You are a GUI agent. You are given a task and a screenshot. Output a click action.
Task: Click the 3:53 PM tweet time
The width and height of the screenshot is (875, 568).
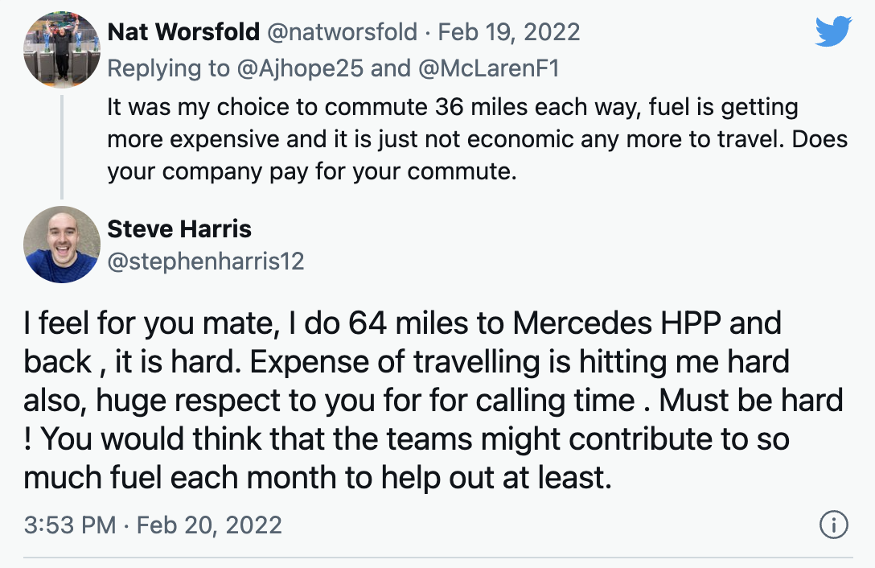(71, 525)
